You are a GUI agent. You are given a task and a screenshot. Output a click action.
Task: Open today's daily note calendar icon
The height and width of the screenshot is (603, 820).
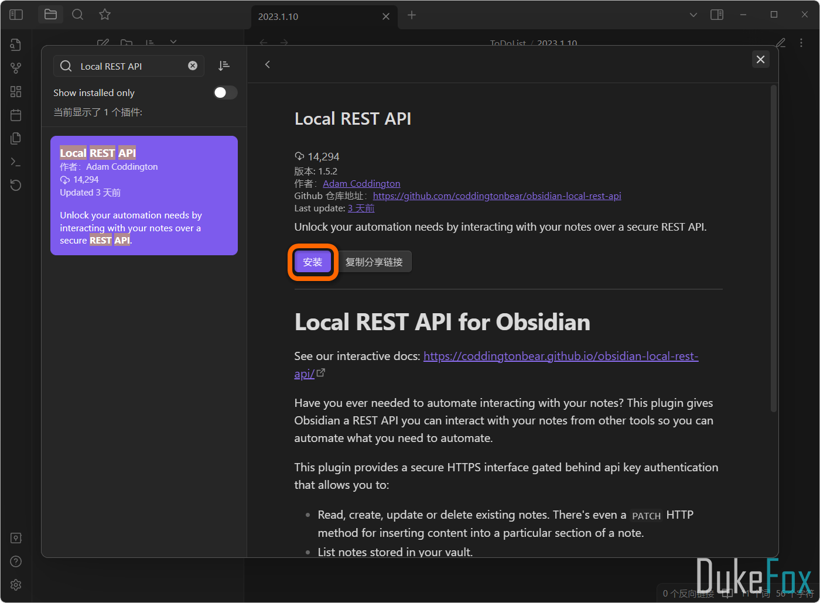(x=16, y=115)
